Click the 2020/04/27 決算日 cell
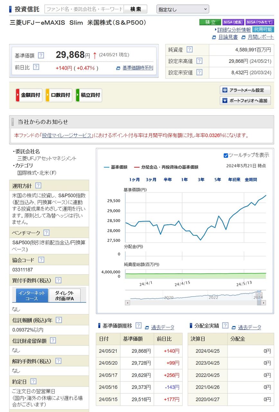Screen dimensions: 279x412 click(x=208, y=399)
